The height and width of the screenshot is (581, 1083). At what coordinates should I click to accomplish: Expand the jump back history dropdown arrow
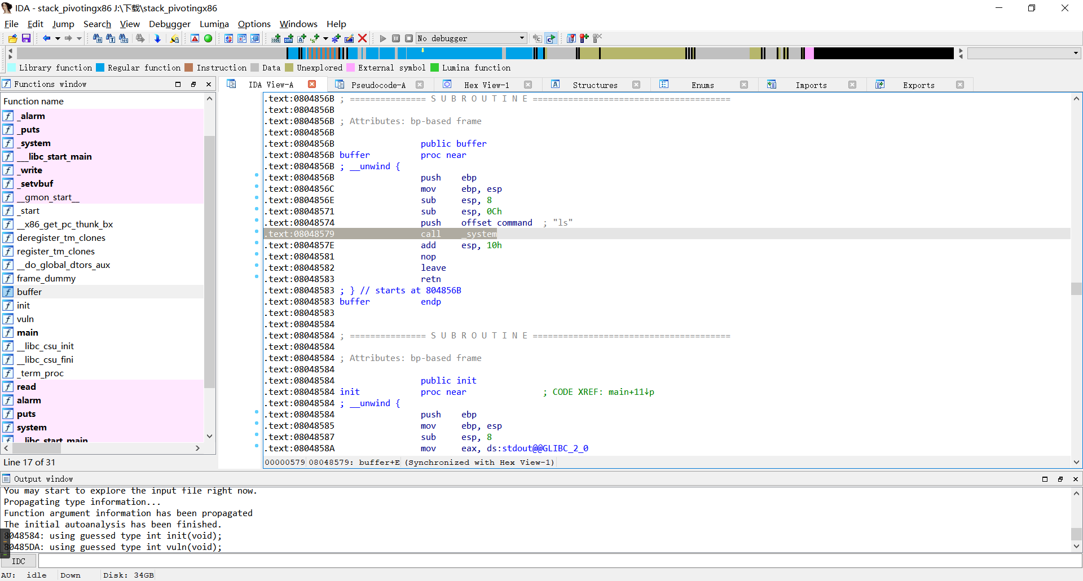tap(58, 38)
